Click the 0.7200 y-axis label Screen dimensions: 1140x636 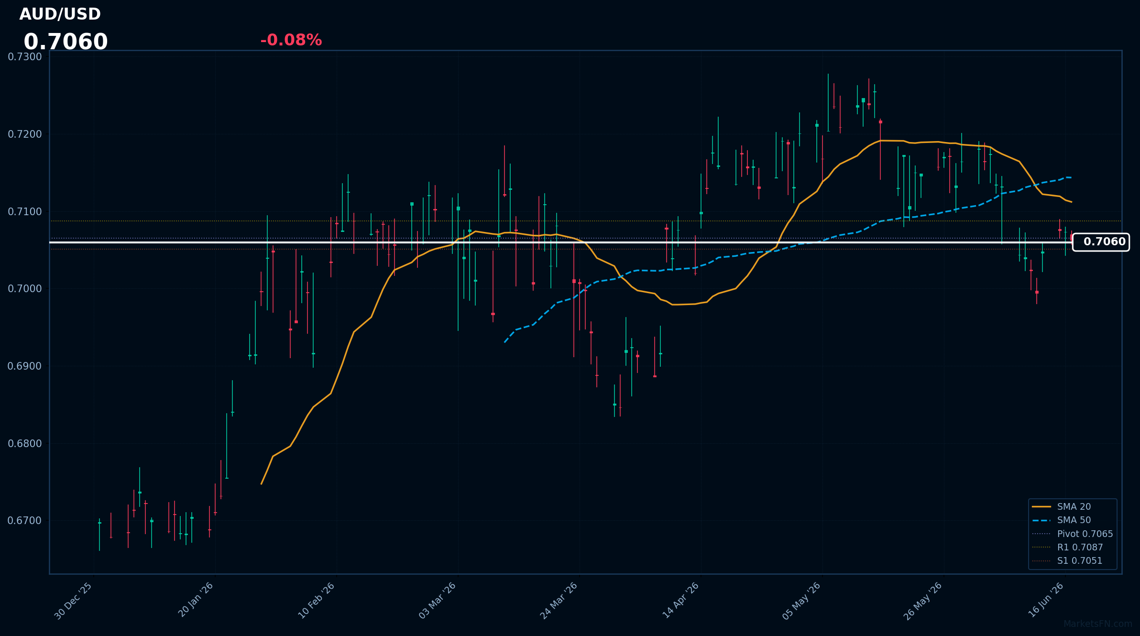coord(25,134)
